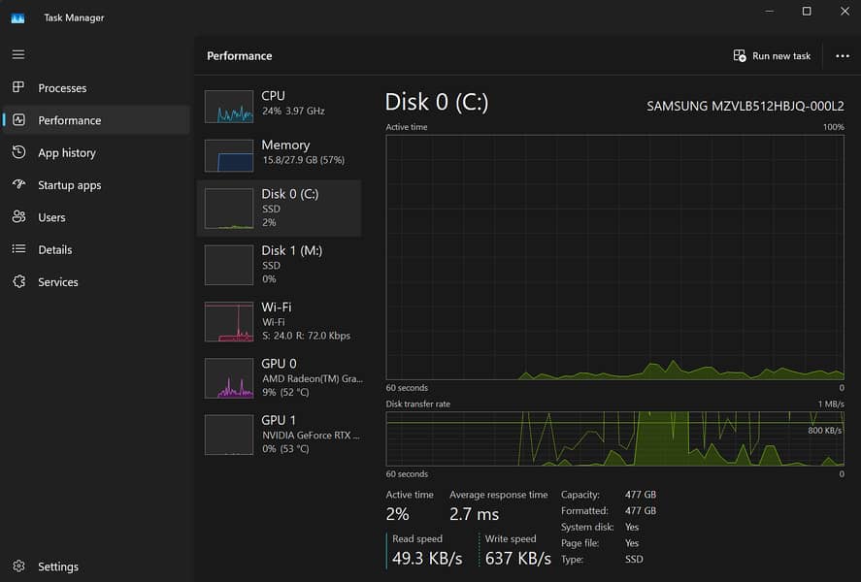This screenshot has width=861, height=582.
Task: Select the CPU usage graph thumbnail
Action: click(229, 106)
